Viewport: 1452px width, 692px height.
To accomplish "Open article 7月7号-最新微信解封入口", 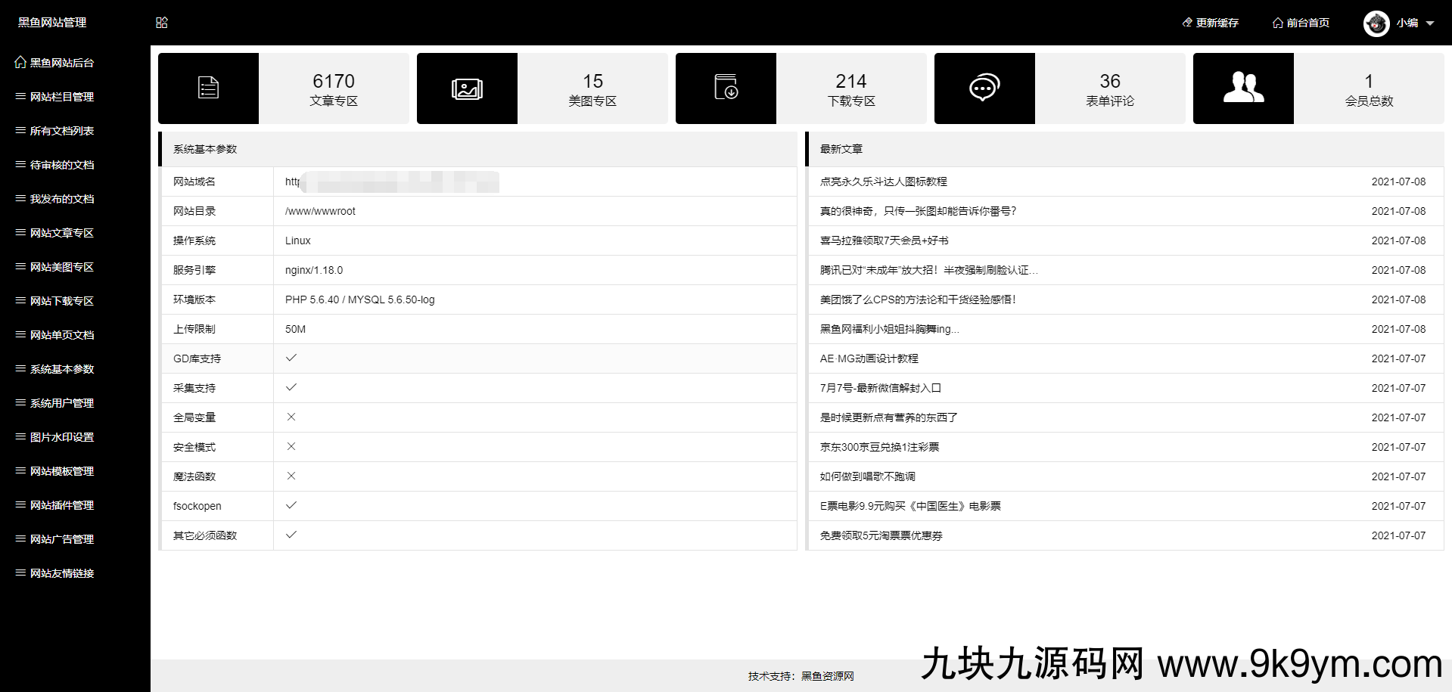I will [x=880, y=388].
